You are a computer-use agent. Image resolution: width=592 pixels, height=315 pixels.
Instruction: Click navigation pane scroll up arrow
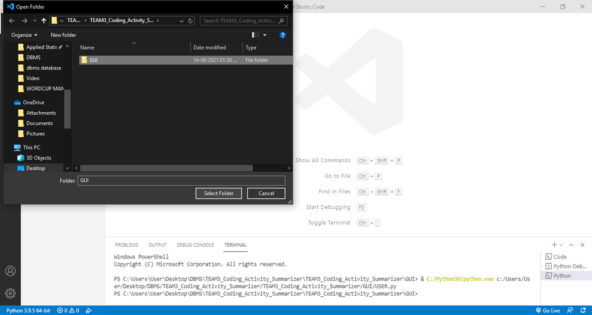(x=67, y=46)
